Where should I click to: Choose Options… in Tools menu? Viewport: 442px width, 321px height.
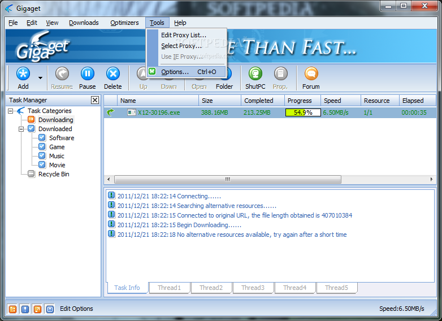click(187, 72)
